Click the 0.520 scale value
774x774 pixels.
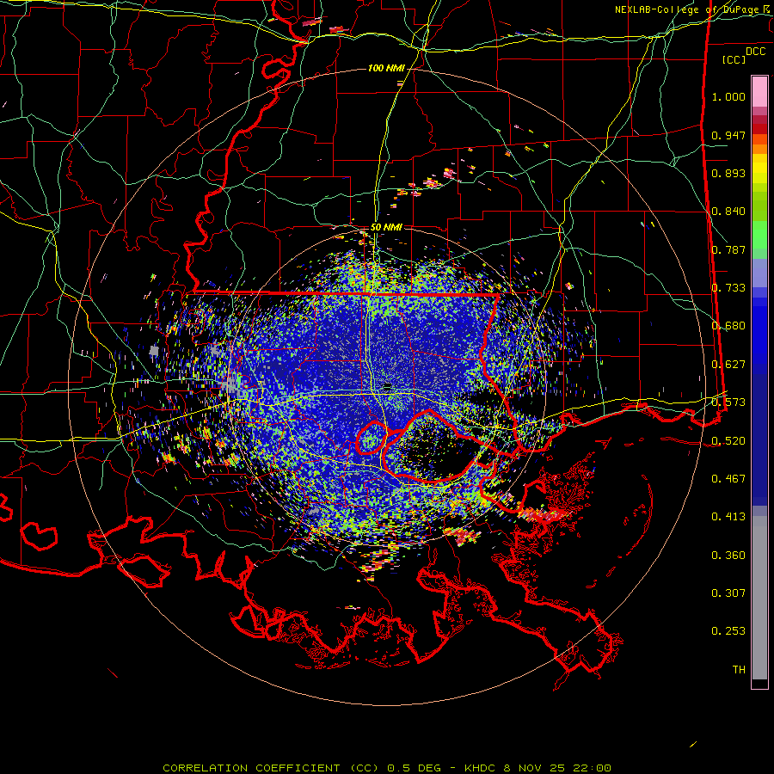(x=728, y=441)
